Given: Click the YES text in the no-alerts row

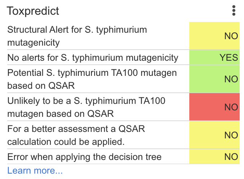Looking at the screenshot, I should [x=229, y=58].
